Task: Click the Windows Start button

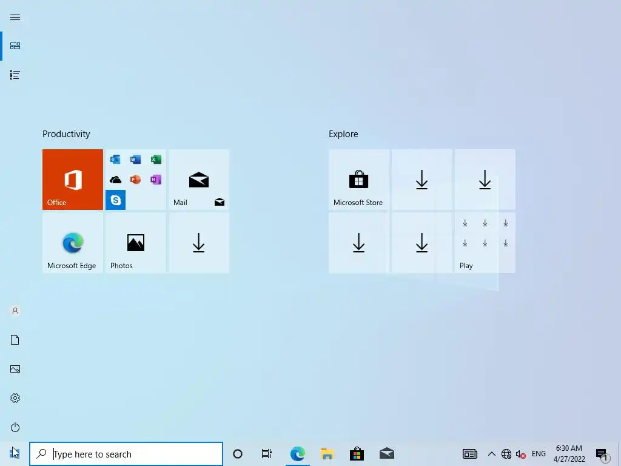Action: point(15,454)
